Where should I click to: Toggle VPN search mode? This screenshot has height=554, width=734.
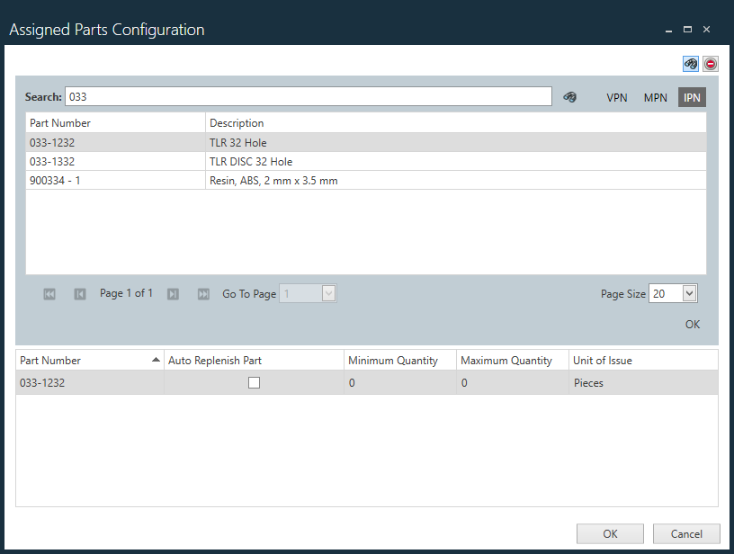coord(617,97)
